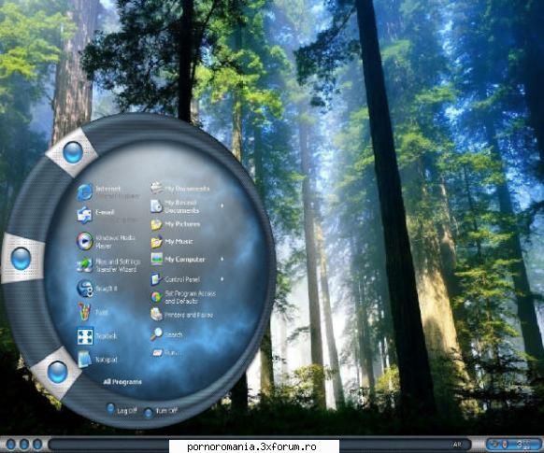Click the first blue taskbar orb button
This screenshot has width=544, height=453.
[x=11, y=445]
